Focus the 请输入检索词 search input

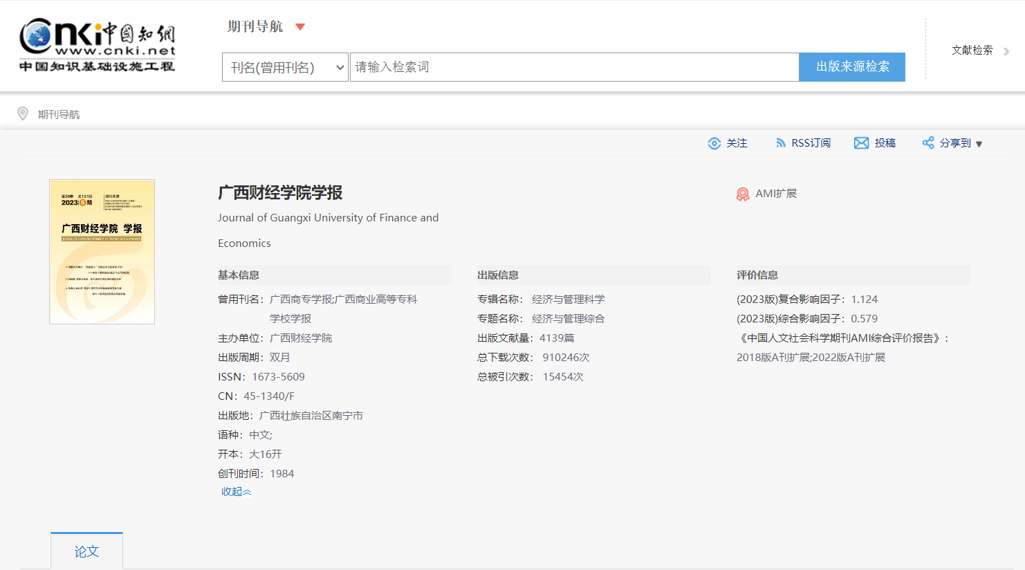(x=574, y=67)
